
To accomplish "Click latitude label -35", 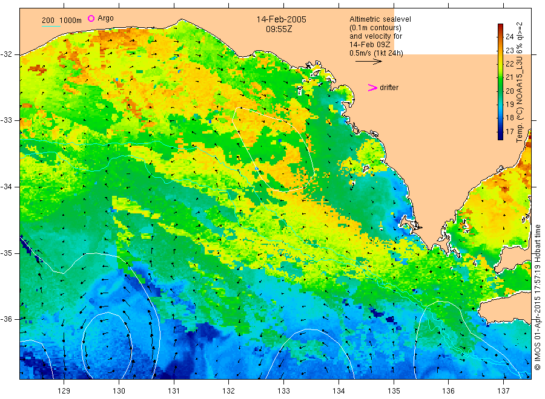I will pos(6,253).
